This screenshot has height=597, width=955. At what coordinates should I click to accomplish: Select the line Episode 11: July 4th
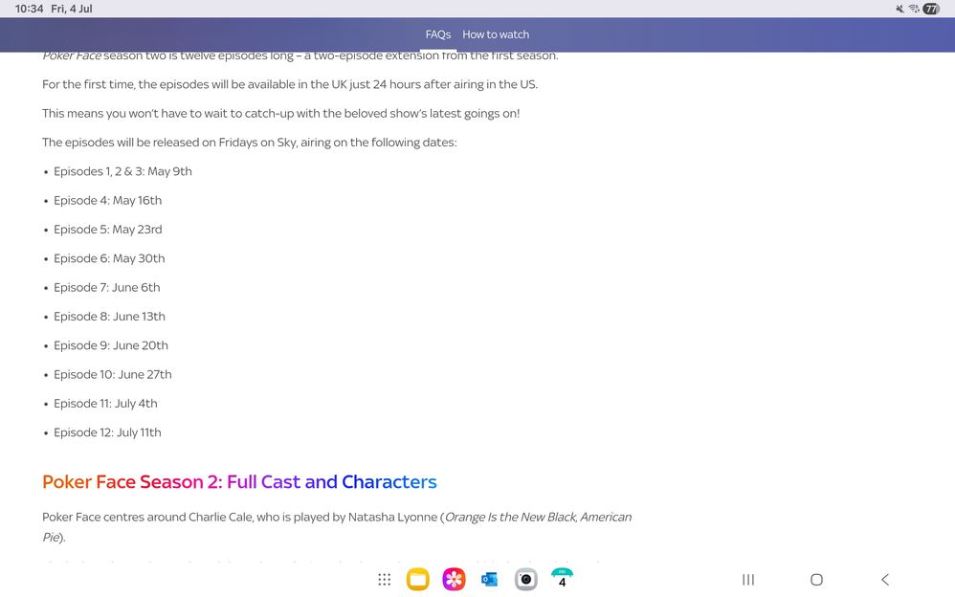105,404
